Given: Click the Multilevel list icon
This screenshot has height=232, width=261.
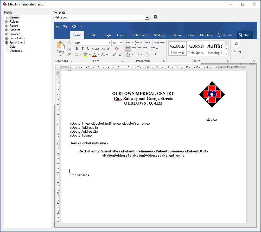Looking at the screenshot, I should click(146, 43).
